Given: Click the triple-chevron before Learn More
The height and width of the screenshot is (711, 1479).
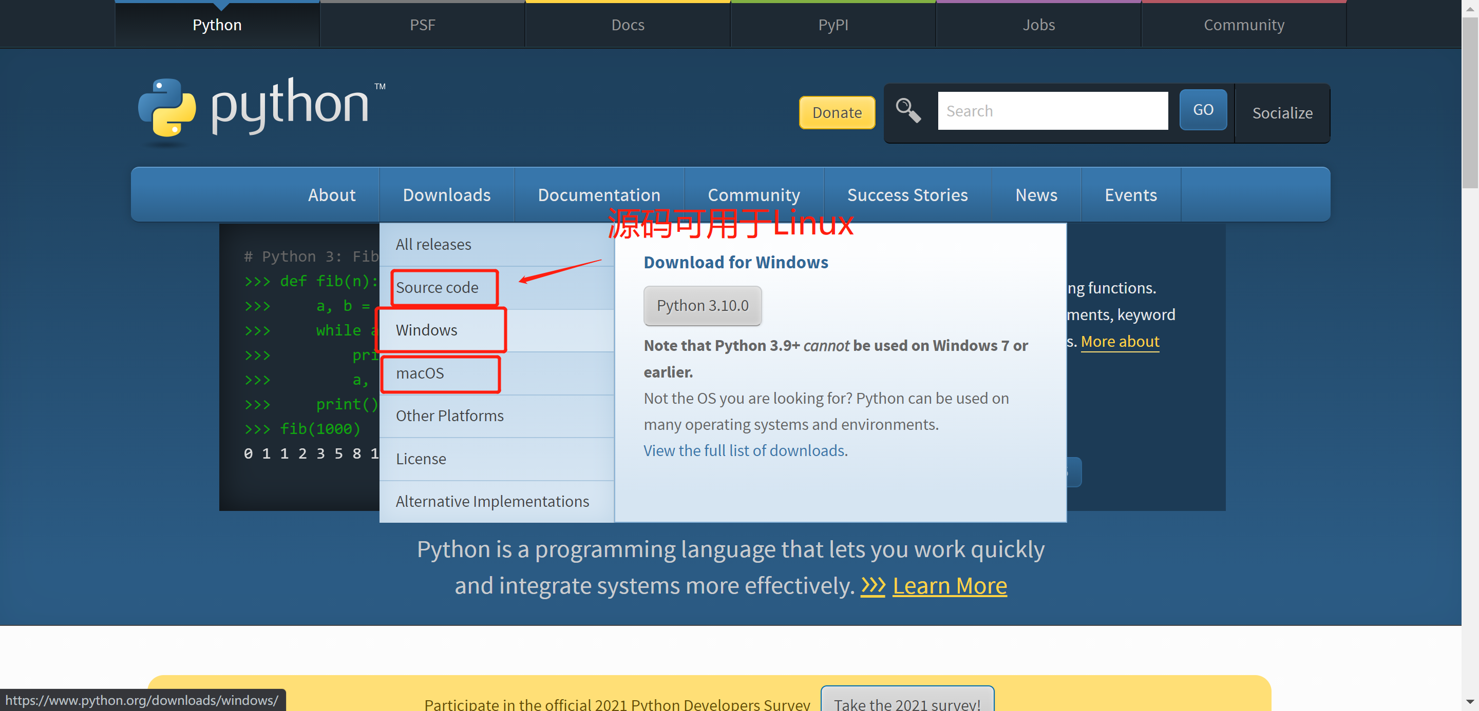Looking at the screenshot, I should (x=873, y=585).
